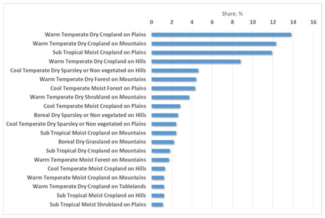Image resolution: width=325 pixels, height=218 pixels.
Task: Select the Sub Tropical Dry Cropland on Mountains label
Action: 96,150
